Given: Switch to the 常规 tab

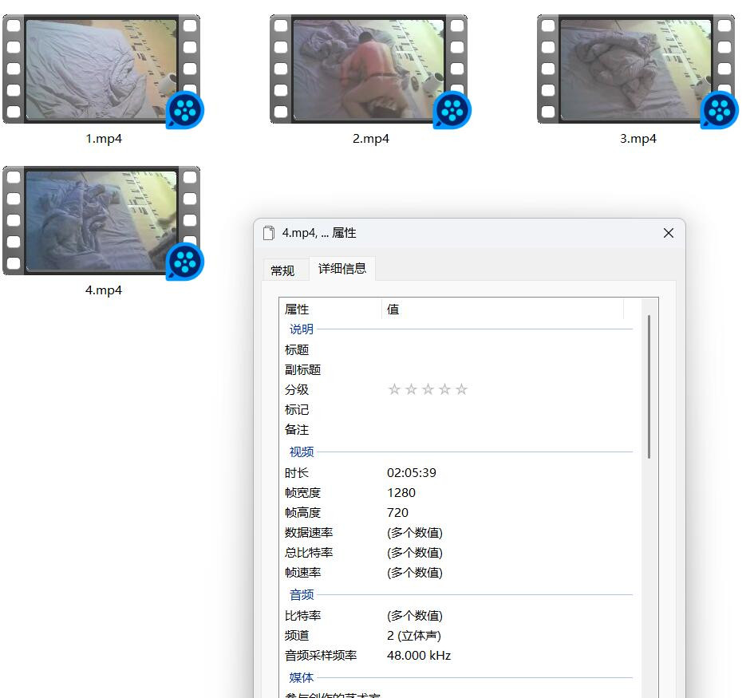Looking at the screenshot, I should click(x=282, y=270).
